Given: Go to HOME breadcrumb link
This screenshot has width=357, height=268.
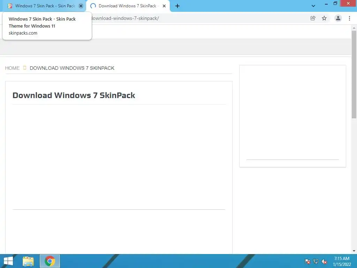Looking at the screenshot, I should click(12, 68).
